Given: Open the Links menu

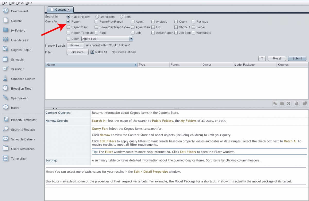Looking at the screenshot, I should click(x=20, y=3).
